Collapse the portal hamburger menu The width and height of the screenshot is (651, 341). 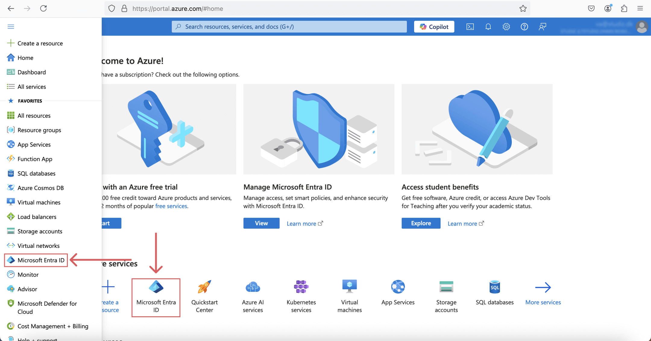pyautogui.click(x=11, y=27)
